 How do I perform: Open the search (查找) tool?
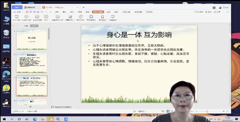149,12
